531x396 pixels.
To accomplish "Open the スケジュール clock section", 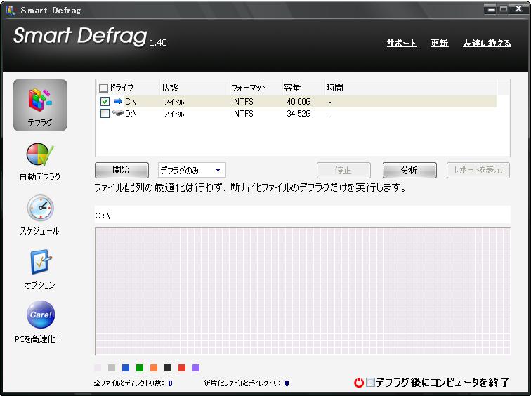I will tap(40, 216).
